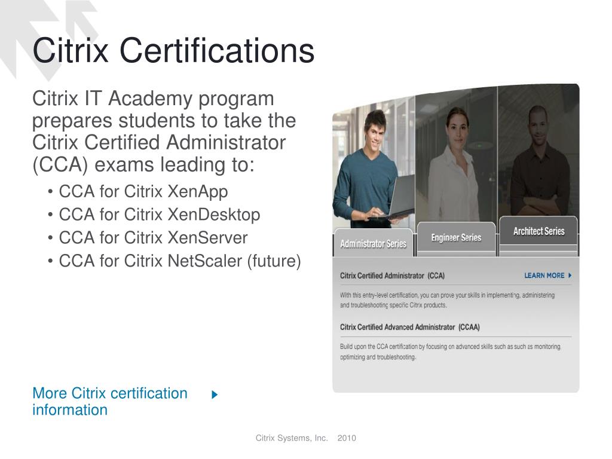Click the Citrix IT Academy program paragraph

(164, 131)
